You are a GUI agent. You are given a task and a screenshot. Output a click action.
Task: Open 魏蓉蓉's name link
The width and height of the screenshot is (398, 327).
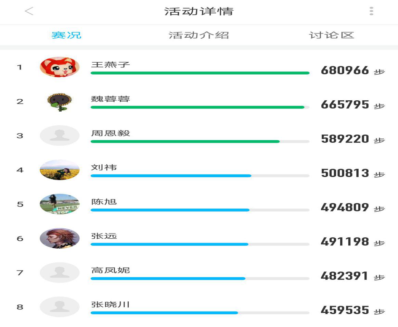point(111,99)
